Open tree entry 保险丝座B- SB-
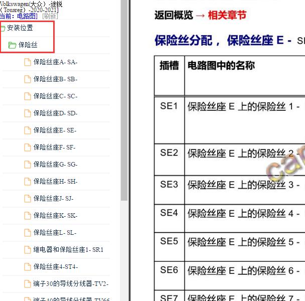The width and height of the screenshot is (305, 301). click(x=56, y=79)
